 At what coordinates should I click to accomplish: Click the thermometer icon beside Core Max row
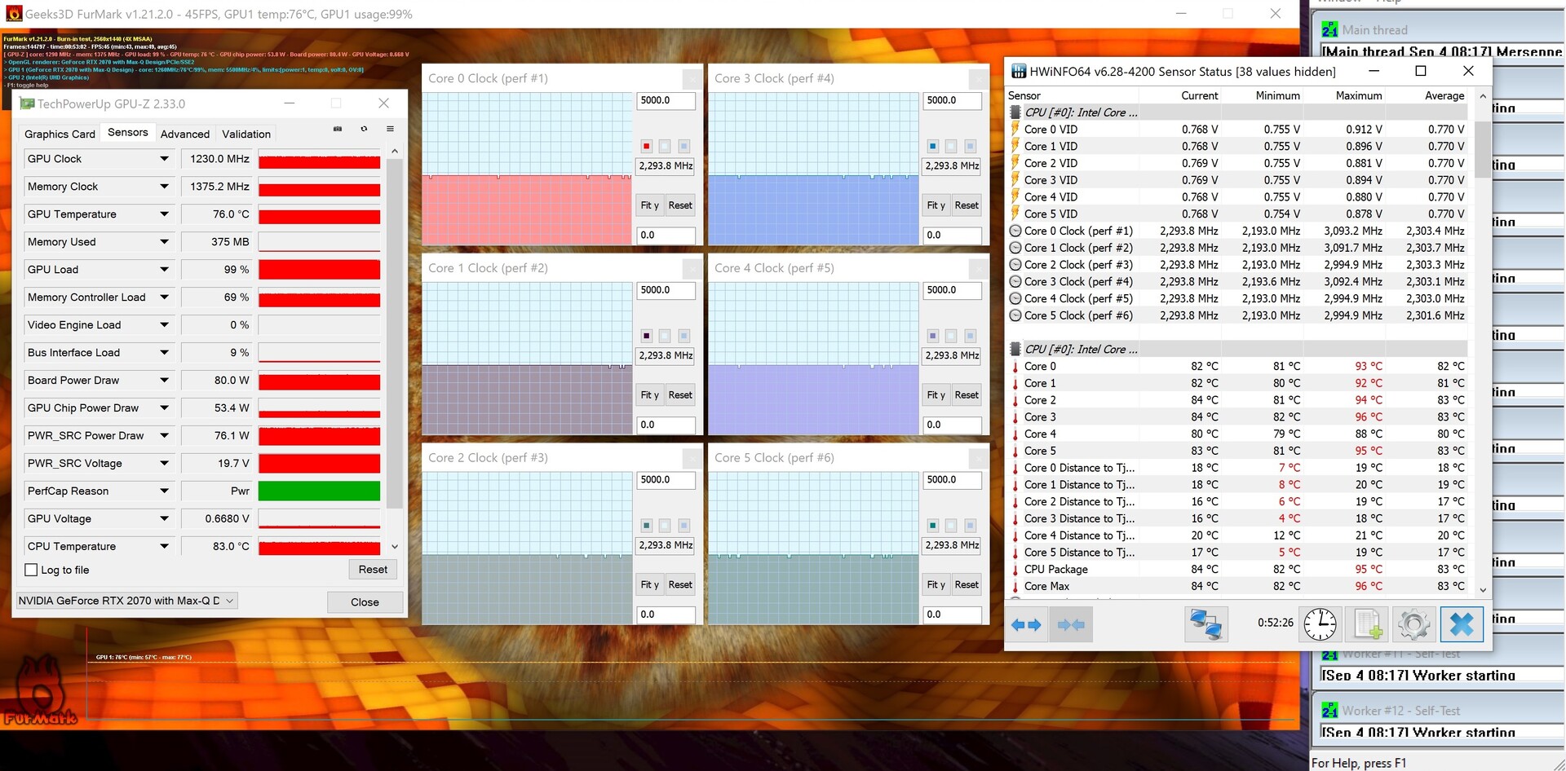point(1015,587)
